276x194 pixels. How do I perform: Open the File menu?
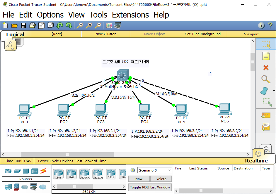(8, 15)
